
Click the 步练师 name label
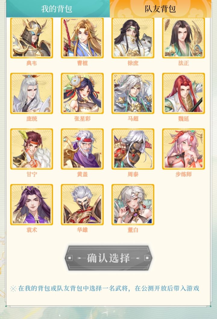184,174
